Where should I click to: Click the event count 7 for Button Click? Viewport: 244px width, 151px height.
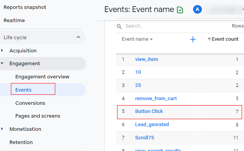[x=237, y=111]
